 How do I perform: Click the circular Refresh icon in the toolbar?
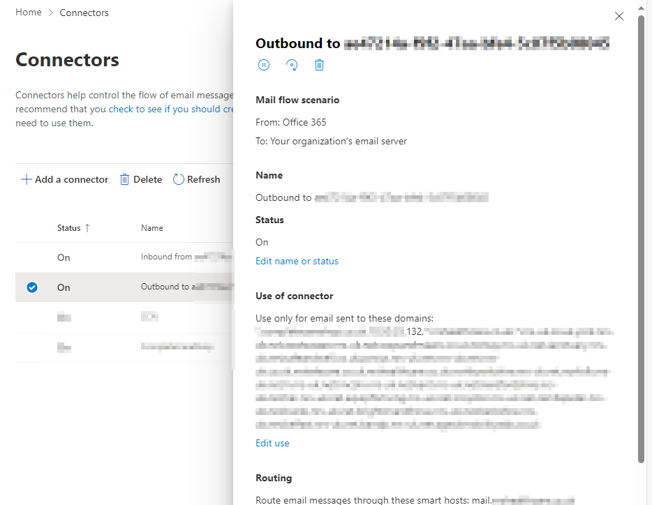(177, 179)
